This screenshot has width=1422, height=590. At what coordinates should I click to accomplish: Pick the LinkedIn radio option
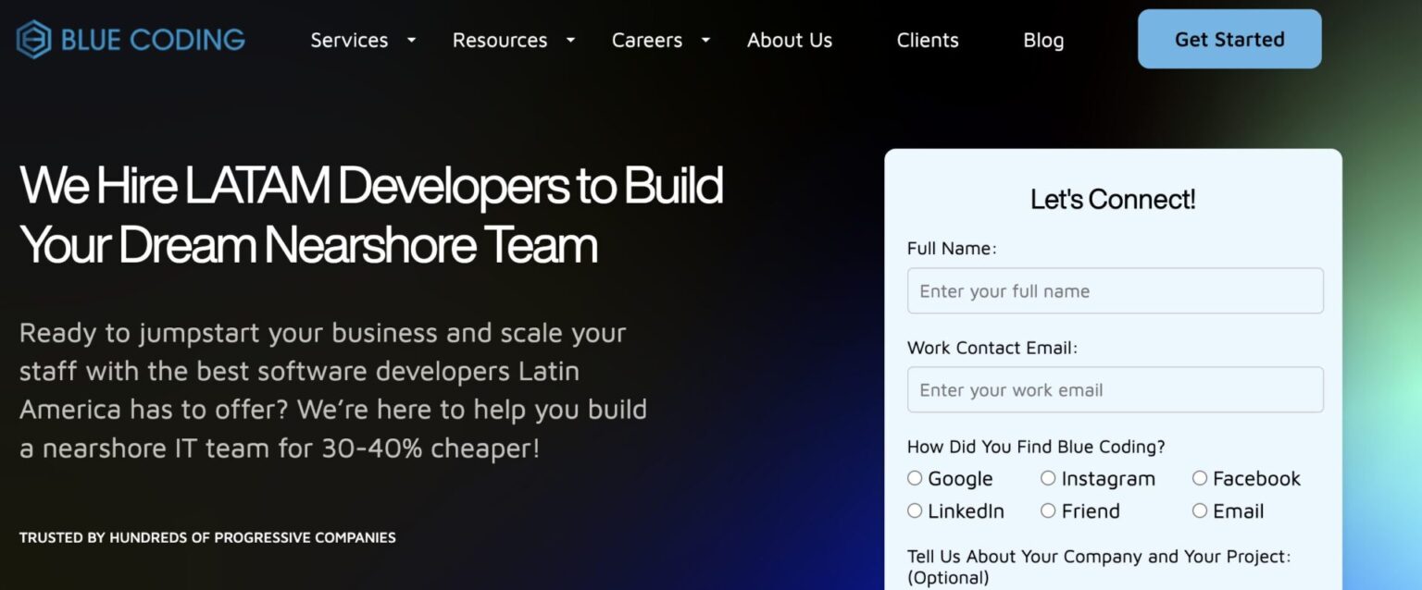pyautogui.click(x=915, y=510)
